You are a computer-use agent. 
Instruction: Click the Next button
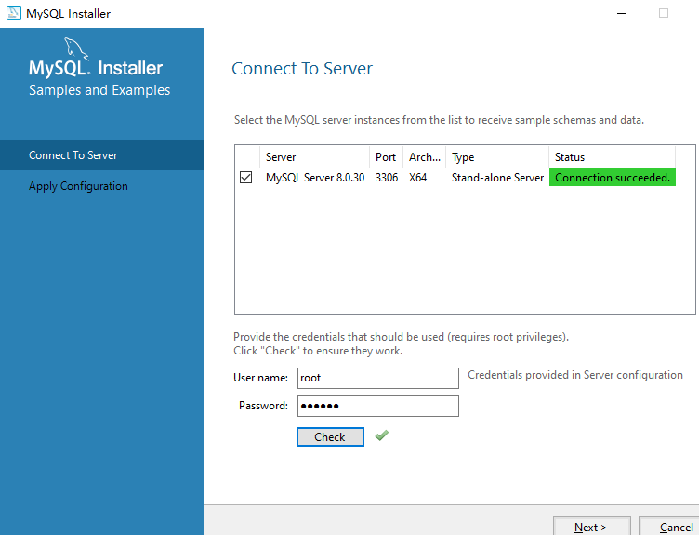tap(591, 527)
